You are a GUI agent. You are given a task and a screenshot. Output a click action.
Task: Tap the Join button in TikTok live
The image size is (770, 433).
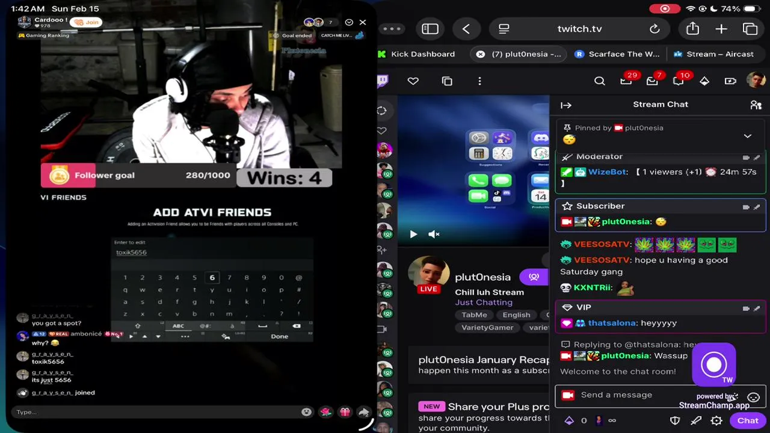click(86, 22)
